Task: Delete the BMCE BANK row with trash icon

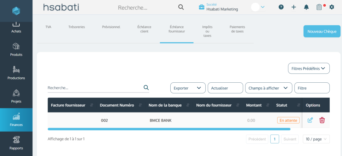Action: [322, 120]
